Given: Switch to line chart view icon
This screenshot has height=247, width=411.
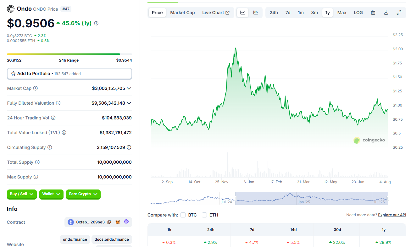Looking at the screenshot, I should tap(242, 13).
